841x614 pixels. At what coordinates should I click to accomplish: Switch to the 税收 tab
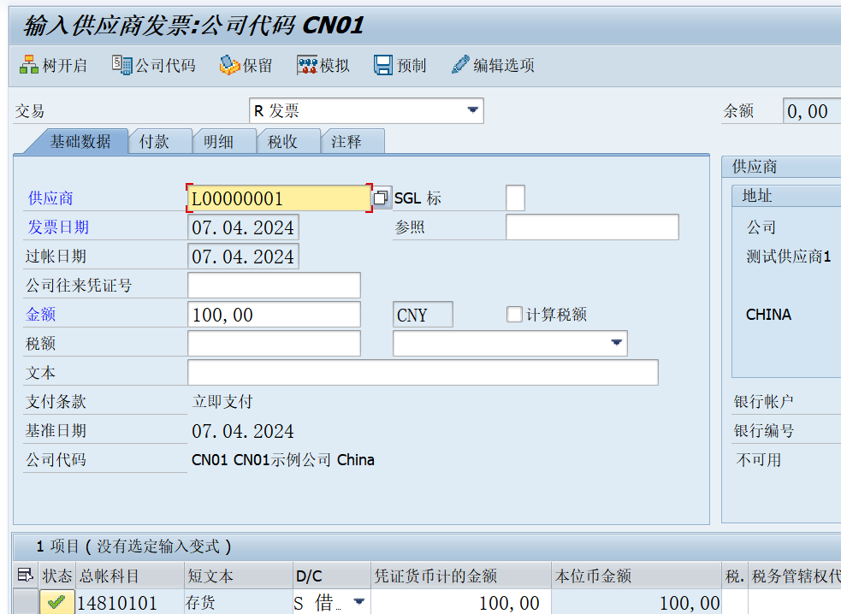282,142
